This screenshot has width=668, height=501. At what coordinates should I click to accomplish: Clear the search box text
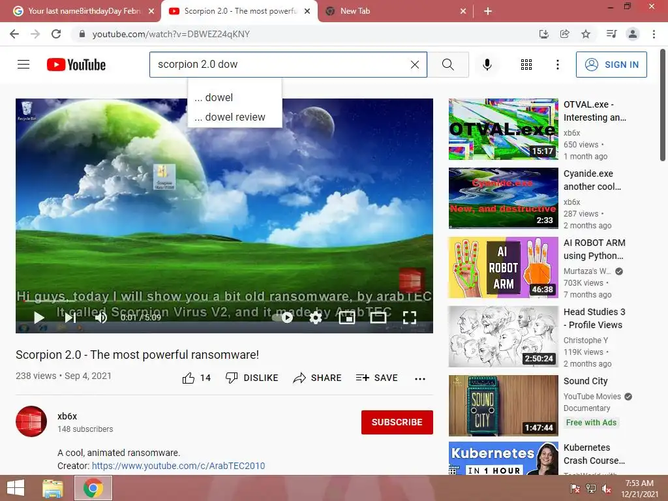414,65
